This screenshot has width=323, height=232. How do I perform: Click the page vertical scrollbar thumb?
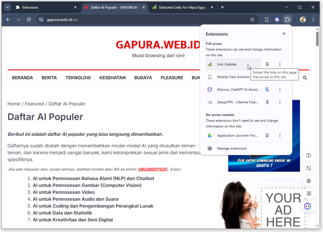coord(317,39)
